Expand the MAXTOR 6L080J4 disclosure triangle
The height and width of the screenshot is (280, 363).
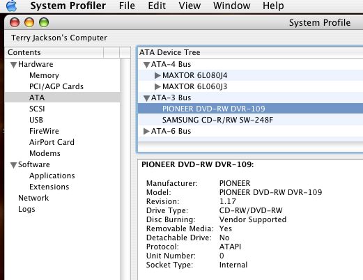pos(157,75)
